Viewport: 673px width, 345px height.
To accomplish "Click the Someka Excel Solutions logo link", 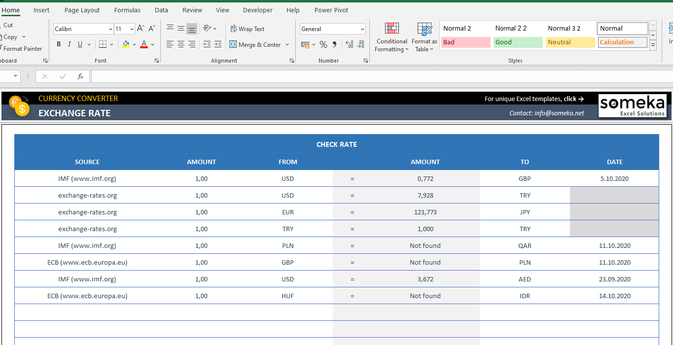I will tap(632, 106).
